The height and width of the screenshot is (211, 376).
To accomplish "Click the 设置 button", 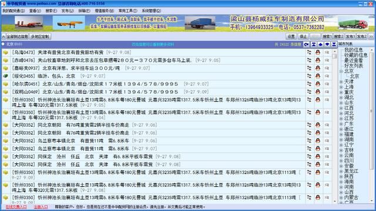I will point(291,36).
